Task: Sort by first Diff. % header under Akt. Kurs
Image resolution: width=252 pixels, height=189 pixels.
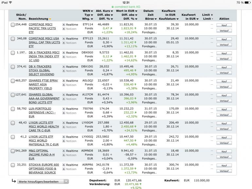Action: [x=106, y=19]
